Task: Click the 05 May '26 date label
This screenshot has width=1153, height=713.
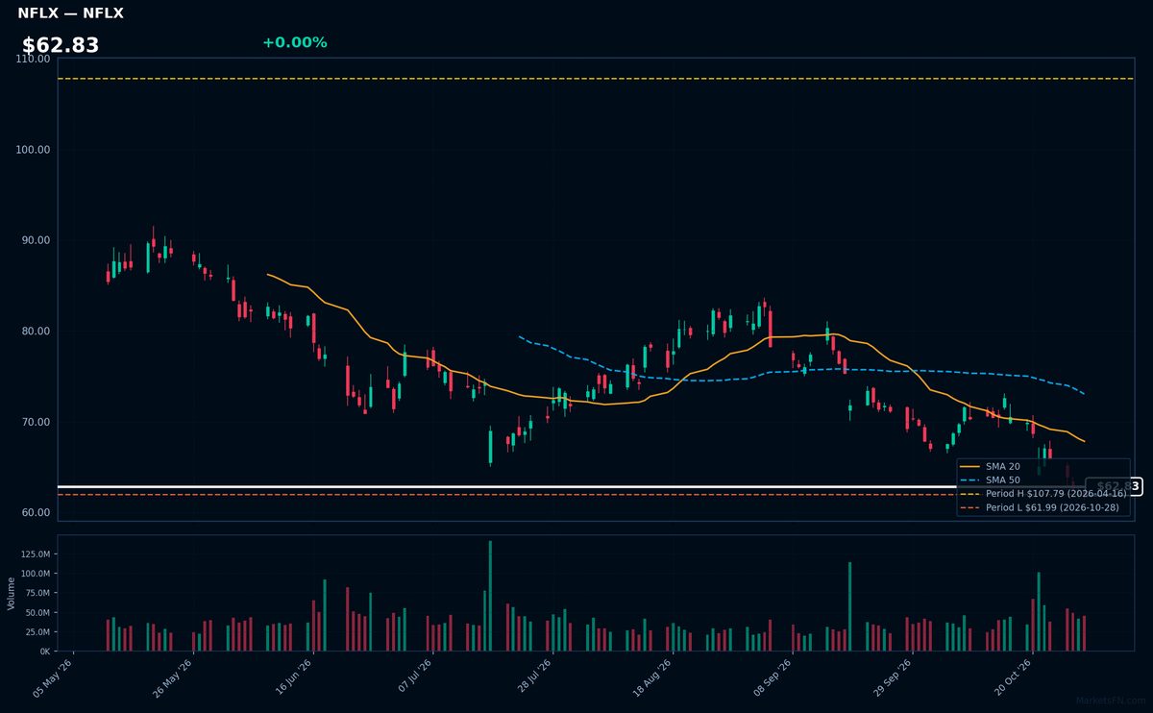Action: click(x=53, y=676)
